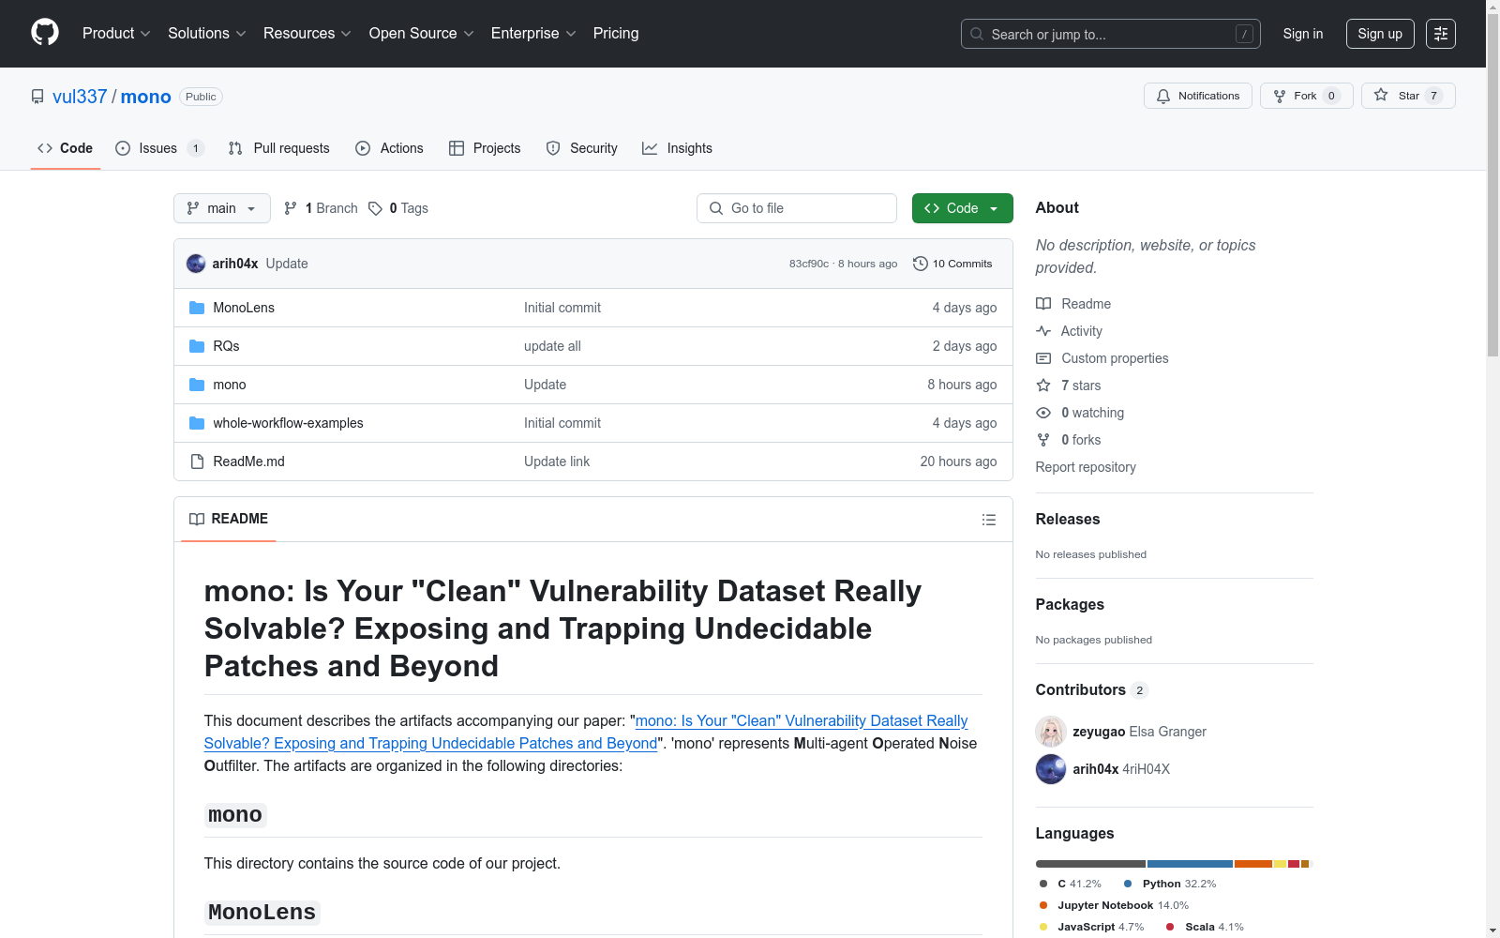Click the forks icon in About

pos(1043,440)
